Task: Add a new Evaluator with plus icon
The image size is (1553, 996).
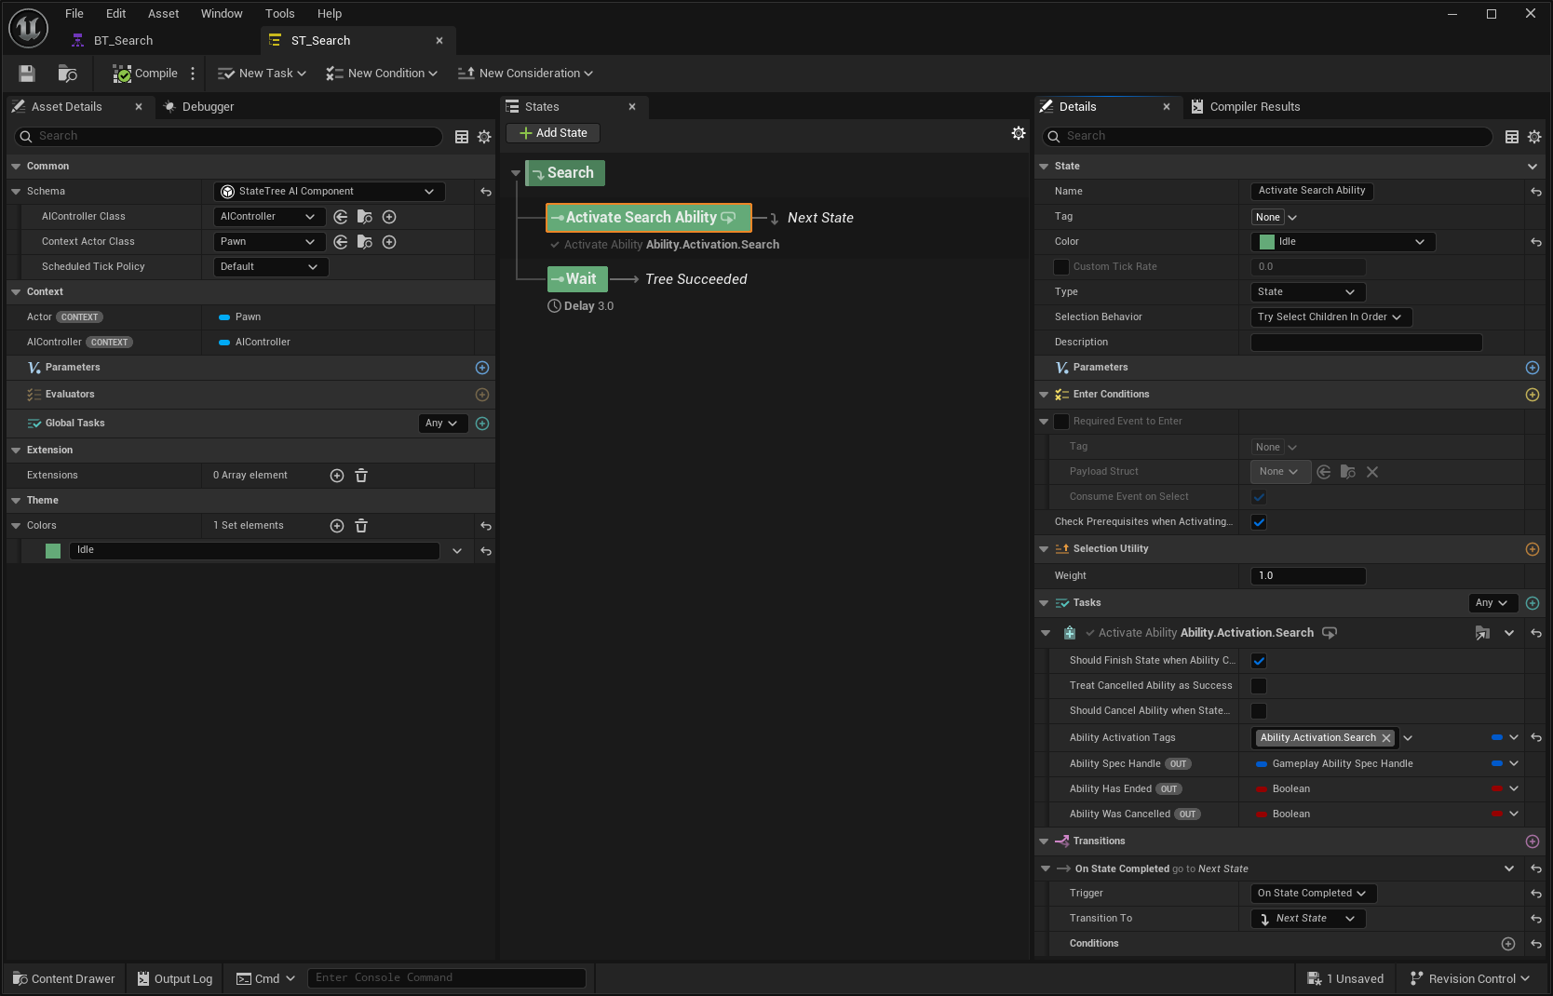Action: 482,395
